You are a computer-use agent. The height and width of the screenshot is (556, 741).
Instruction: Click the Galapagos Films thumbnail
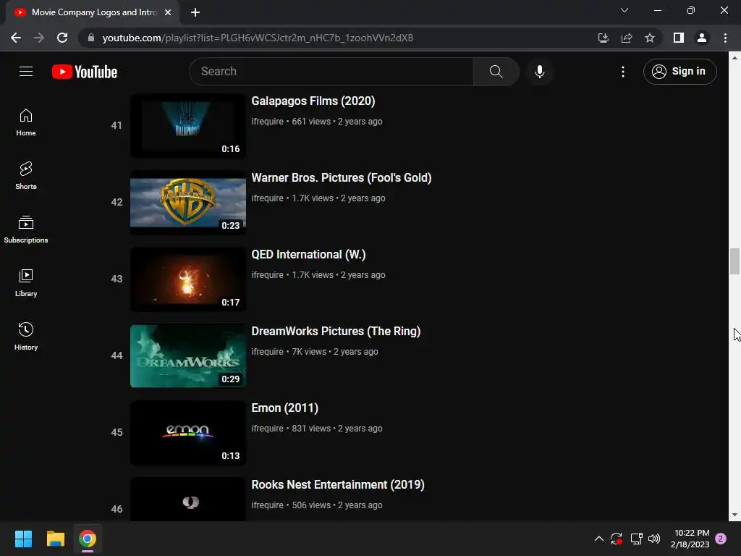[188, 125]
